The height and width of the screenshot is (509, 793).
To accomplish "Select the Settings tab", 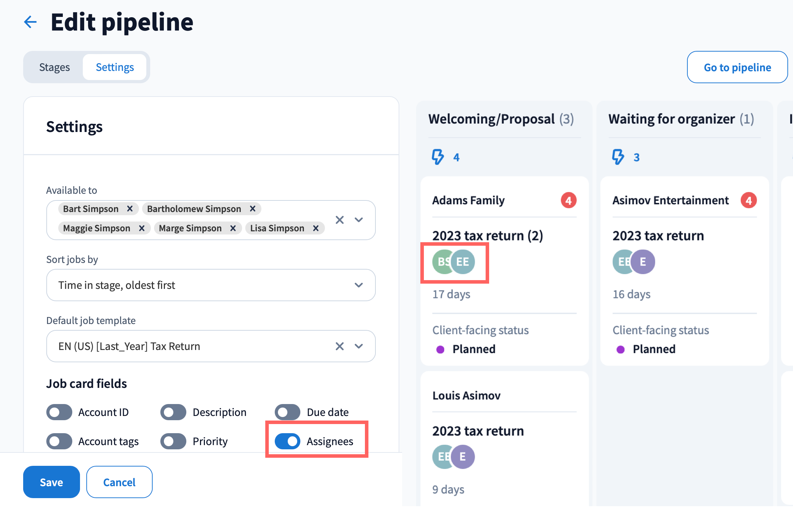I will [x=115, y=67].
